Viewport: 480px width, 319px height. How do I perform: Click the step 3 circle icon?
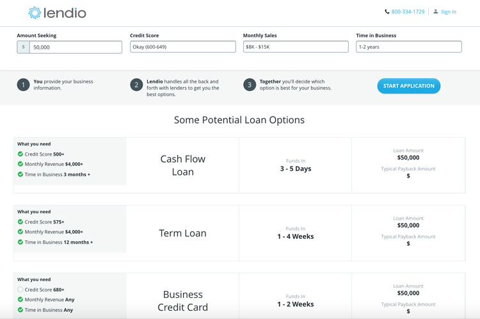pyautogui.click(x=250, y=85)
